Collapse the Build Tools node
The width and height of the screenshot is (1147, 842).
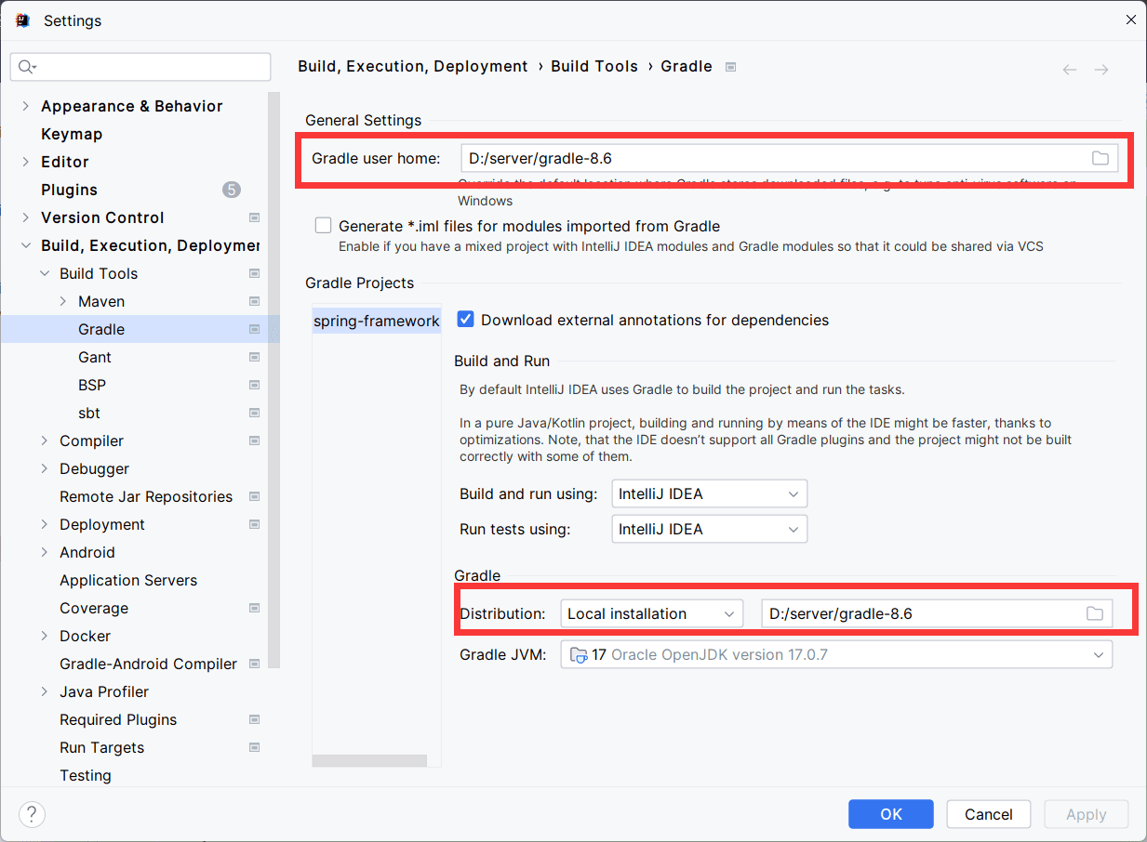click(45, 273)
